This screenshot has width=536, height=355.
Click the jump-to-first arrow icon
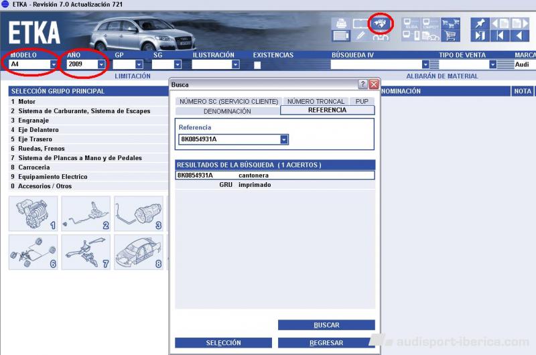(x=500, y=35)
